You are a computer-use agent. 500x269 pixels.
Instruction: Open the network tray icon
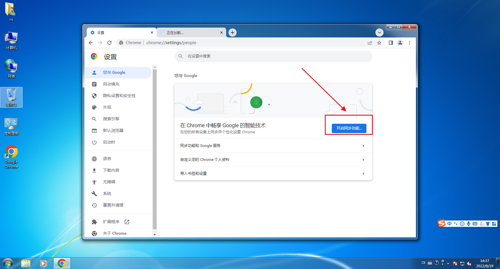point(462,263)
